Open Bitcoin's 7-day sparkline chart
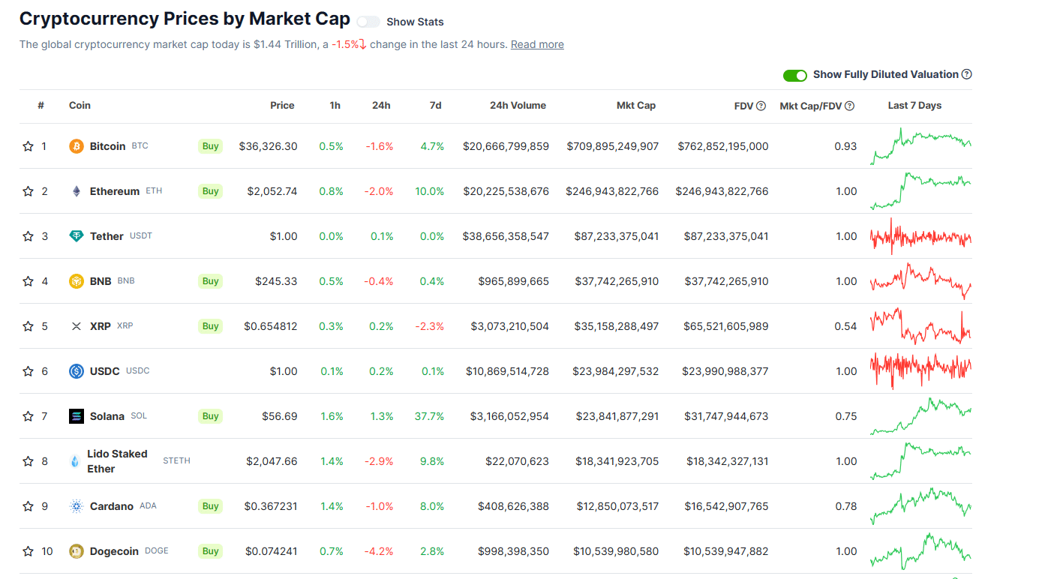 [x=920, y=146]
